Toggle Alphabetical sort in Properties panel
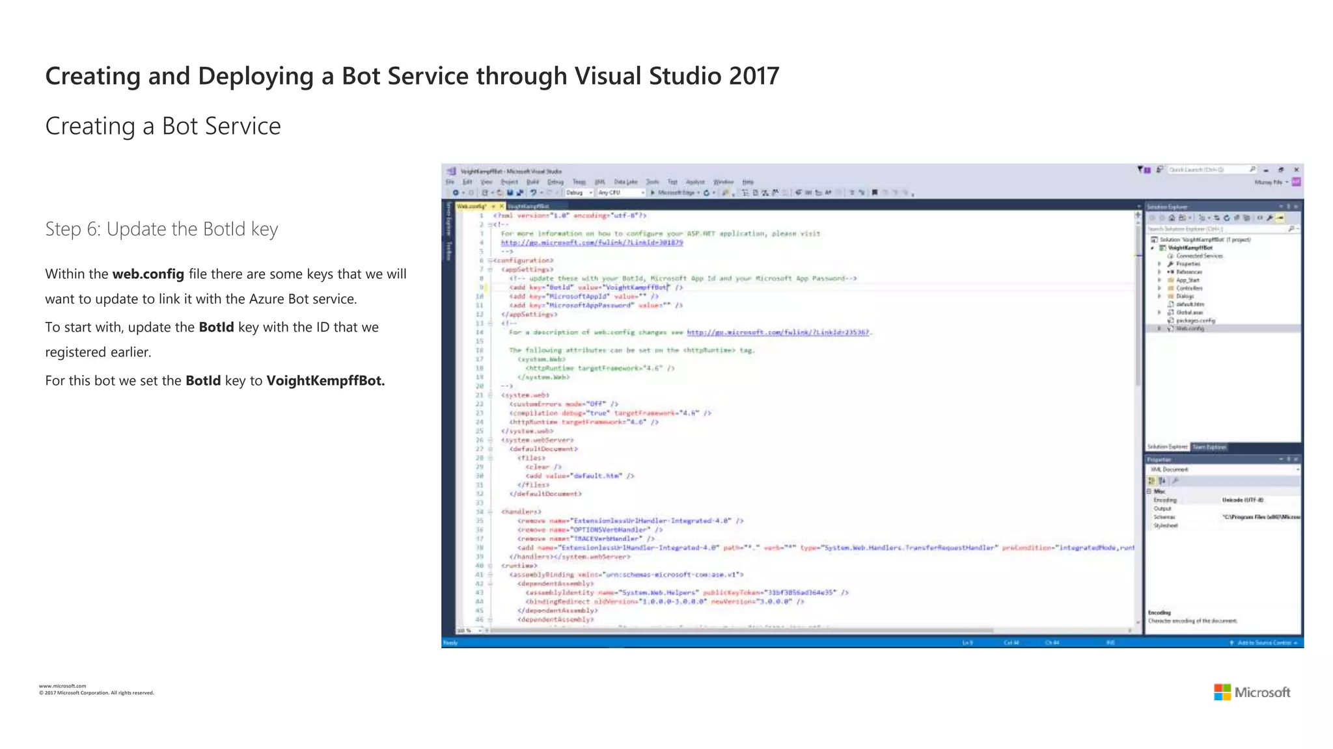1333x749 pixels. pos(1162,481)
